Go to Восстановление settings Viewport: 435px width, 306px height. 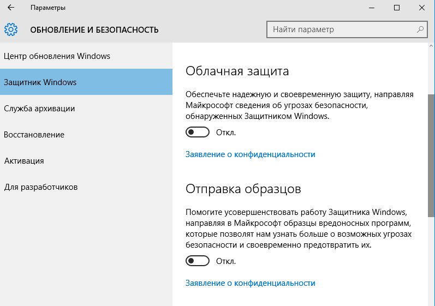(x=86, y=134)
